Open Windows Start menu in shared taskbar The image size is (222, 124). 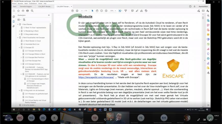pos(14,110)
